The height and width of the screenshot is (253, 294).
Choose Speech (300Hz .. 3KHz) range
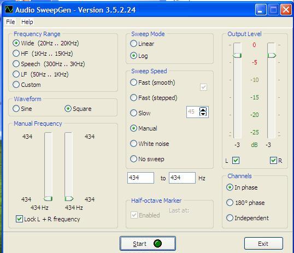point(49,64)
